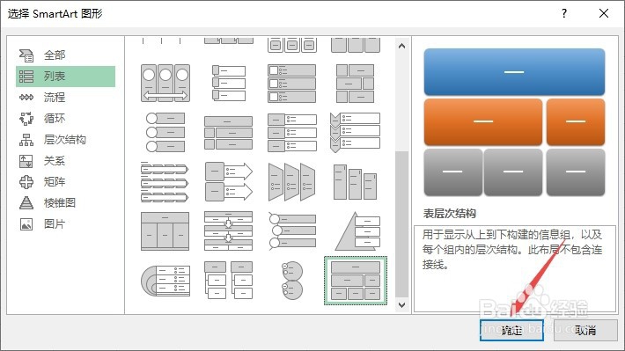Choose layout with circles on curved line
Screen dimensions: 625x351
point(291,231)
